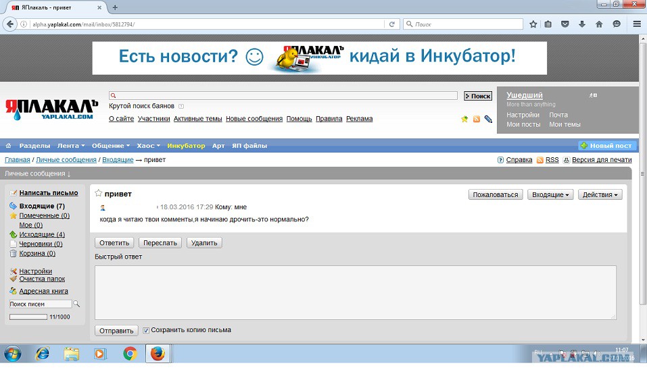Click the magnifier icon next to Поиск писем

[76, 304]
